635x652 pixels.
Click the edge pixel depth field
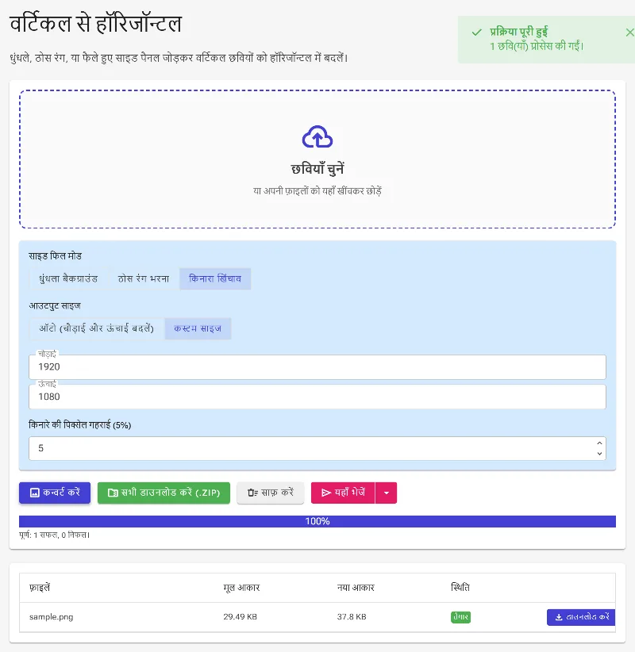pyautogui.click(x=317, y=448)
